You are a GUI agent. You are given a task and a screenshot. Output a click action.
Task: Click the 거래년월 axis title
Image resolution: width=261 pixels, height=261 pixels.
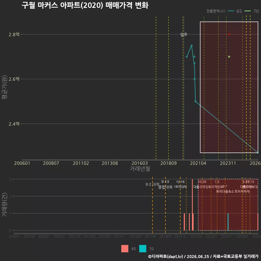[x=140, y=169]
